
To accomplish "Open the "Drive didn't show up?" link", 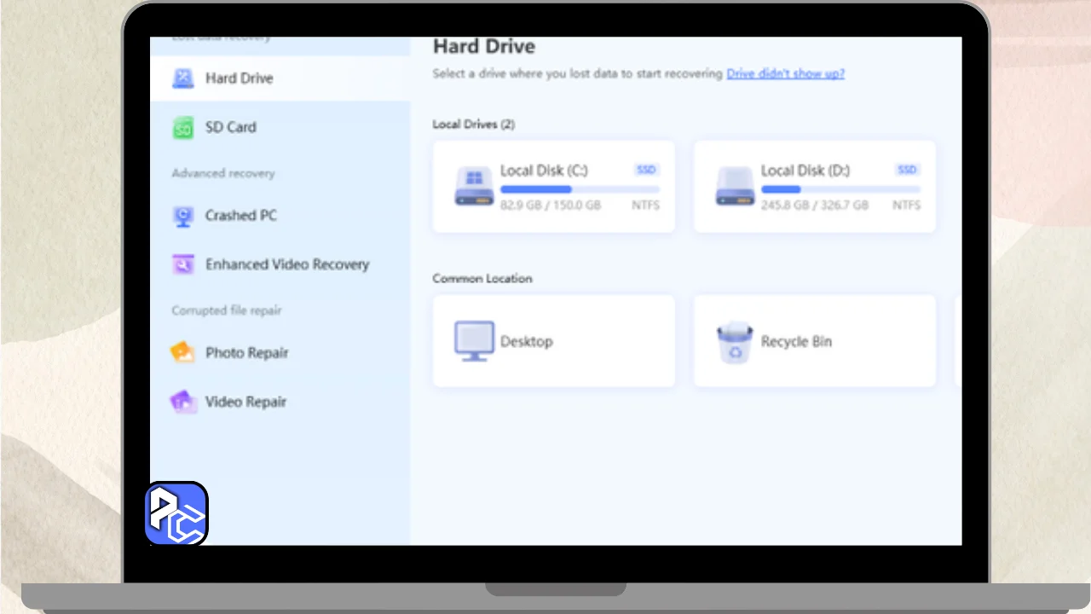I will [x=785, y=73].
